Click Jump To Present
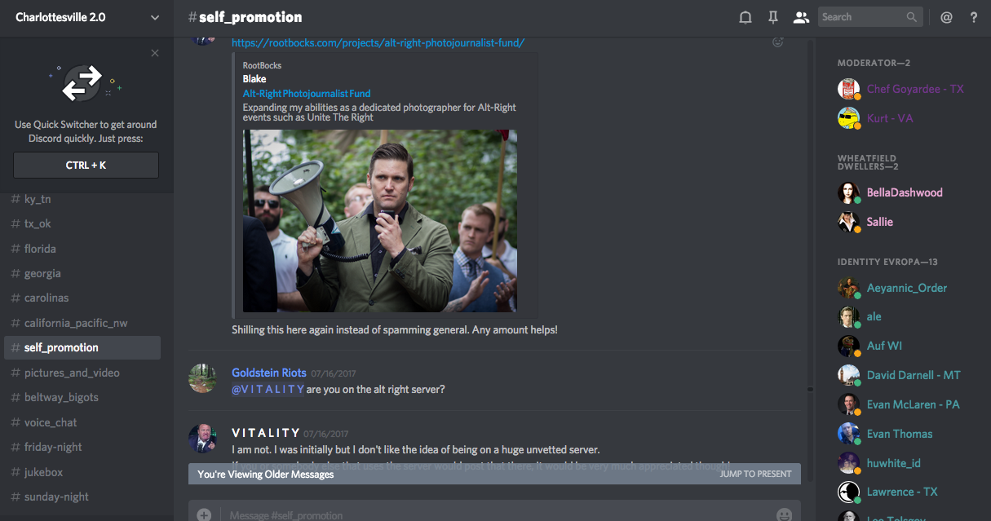This screenshot has width=991, height=521. click(755, 474)
